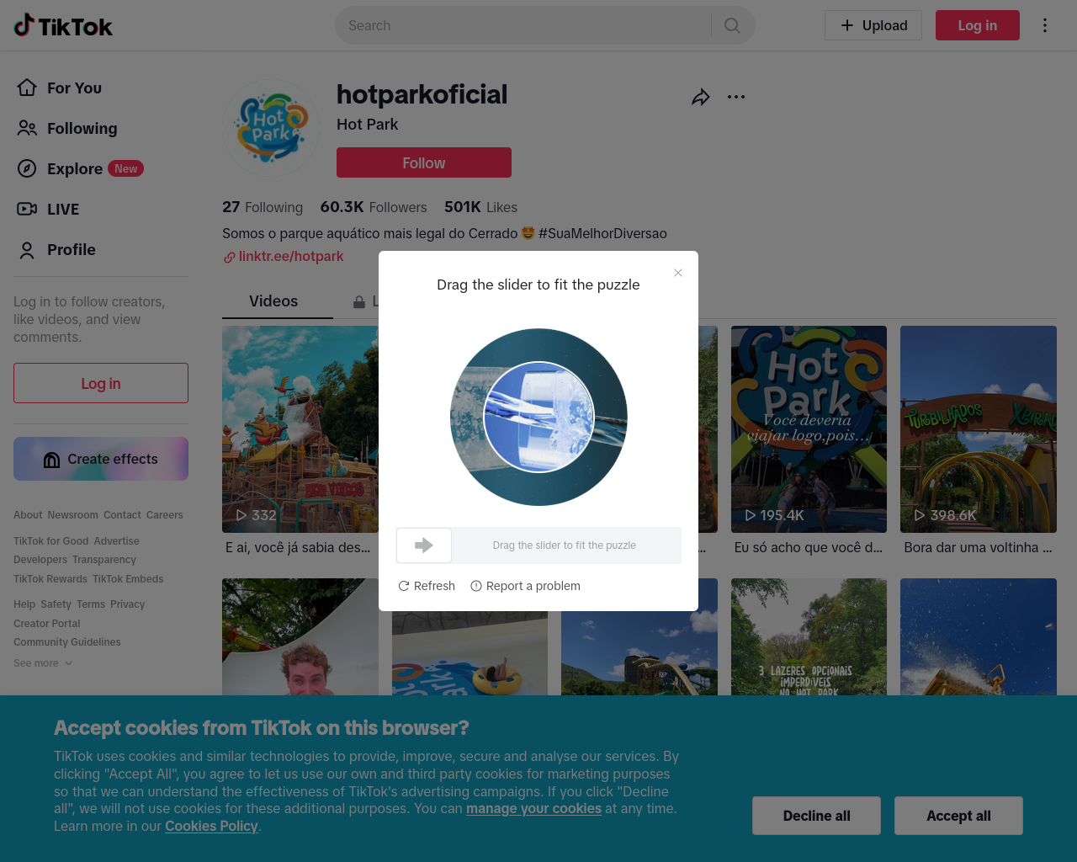1077x862 pixels.
Task: Click caption 'Bora dar uma voltinha ...'
Action: click(x=979, y=547)
